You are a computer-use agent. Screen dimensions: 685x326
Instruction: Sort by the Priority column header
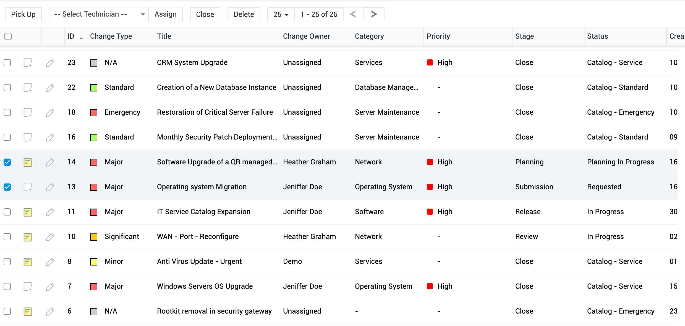[x=438, y=36]
